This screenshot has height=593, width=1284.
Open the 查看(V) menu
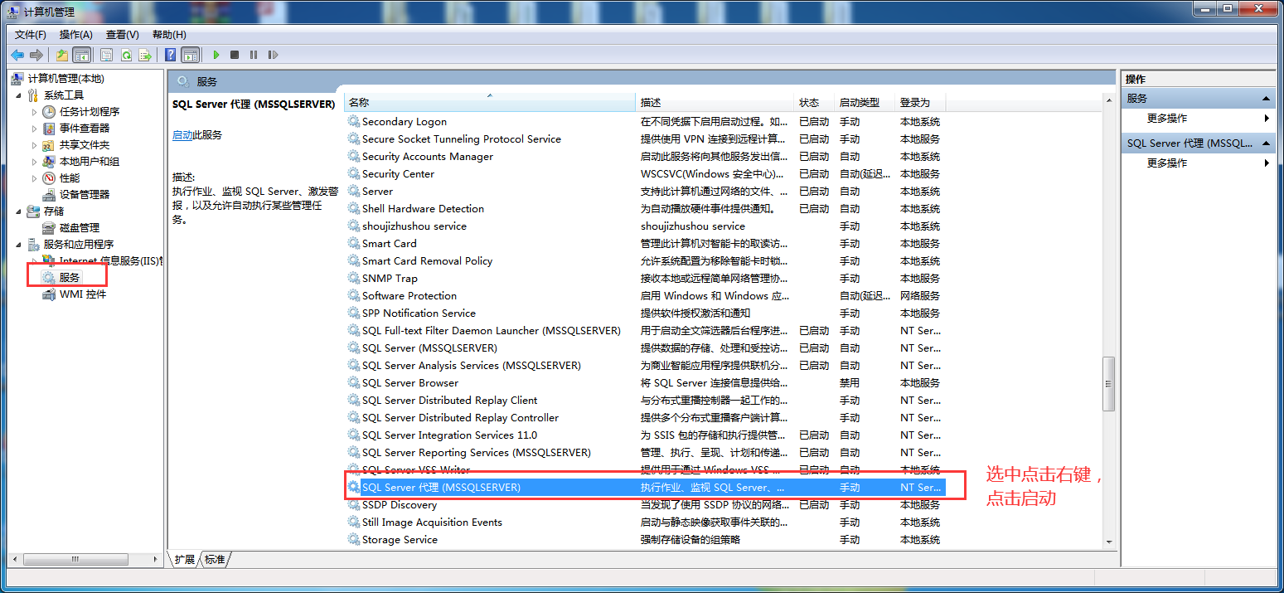tap(123, 34)
